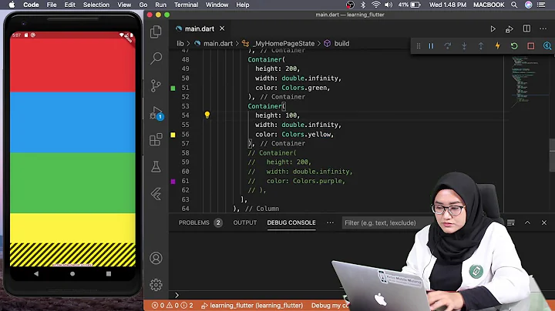Split the editor to the right
555x311 pixels.
[526, 29]
